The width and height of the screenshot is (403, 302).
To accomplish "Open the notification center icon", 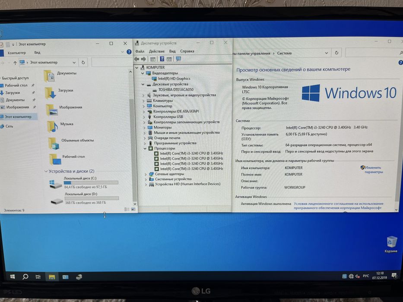I will (394, 276).
